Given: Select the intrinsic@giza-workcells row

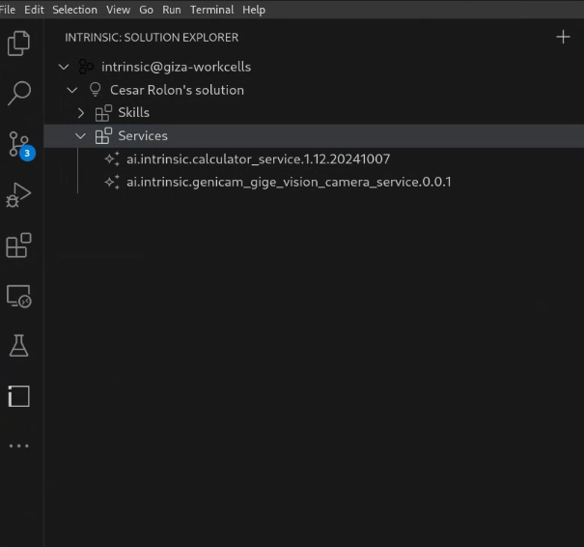Looking at the screenshot, I should click(314, 67).
